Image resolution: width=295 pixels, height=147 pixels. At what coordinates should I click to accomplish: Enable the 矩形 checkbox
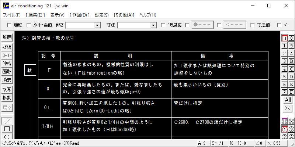pos(9,25)
